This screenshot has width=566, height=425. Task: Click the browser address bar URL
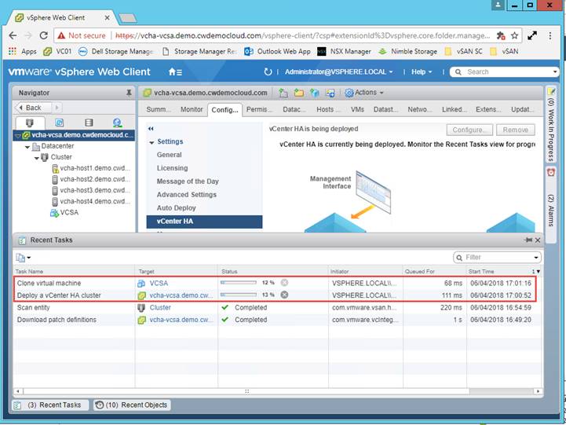[302, 35]
